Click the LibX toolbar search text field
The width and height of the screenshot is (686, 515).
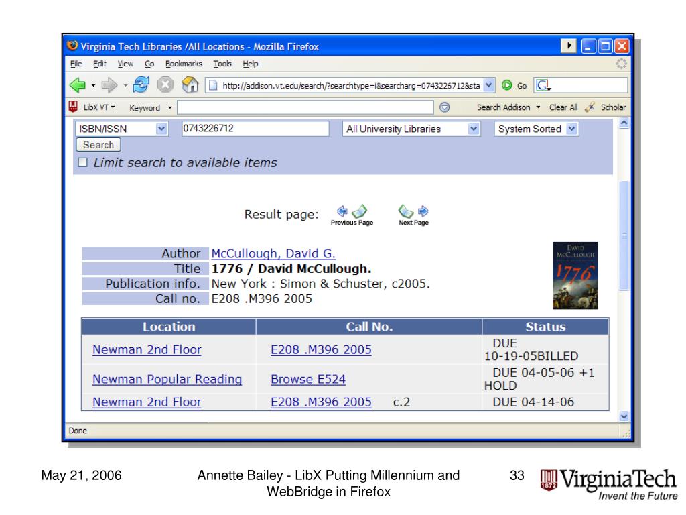click(305, 107)
